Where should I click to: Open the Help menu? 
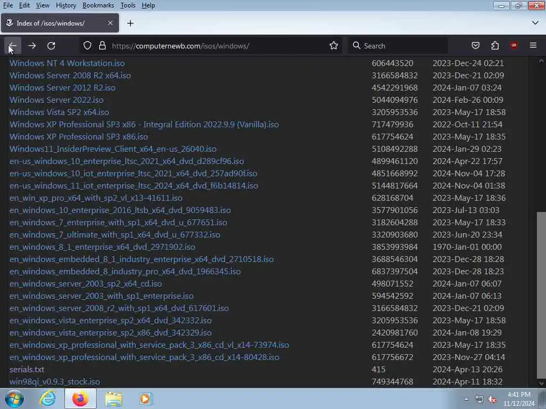tap(148, 5)
